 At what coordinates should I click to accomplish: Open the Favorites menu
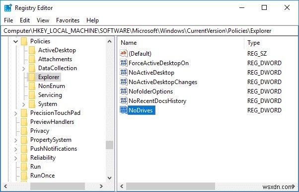[x=68, y=20]
